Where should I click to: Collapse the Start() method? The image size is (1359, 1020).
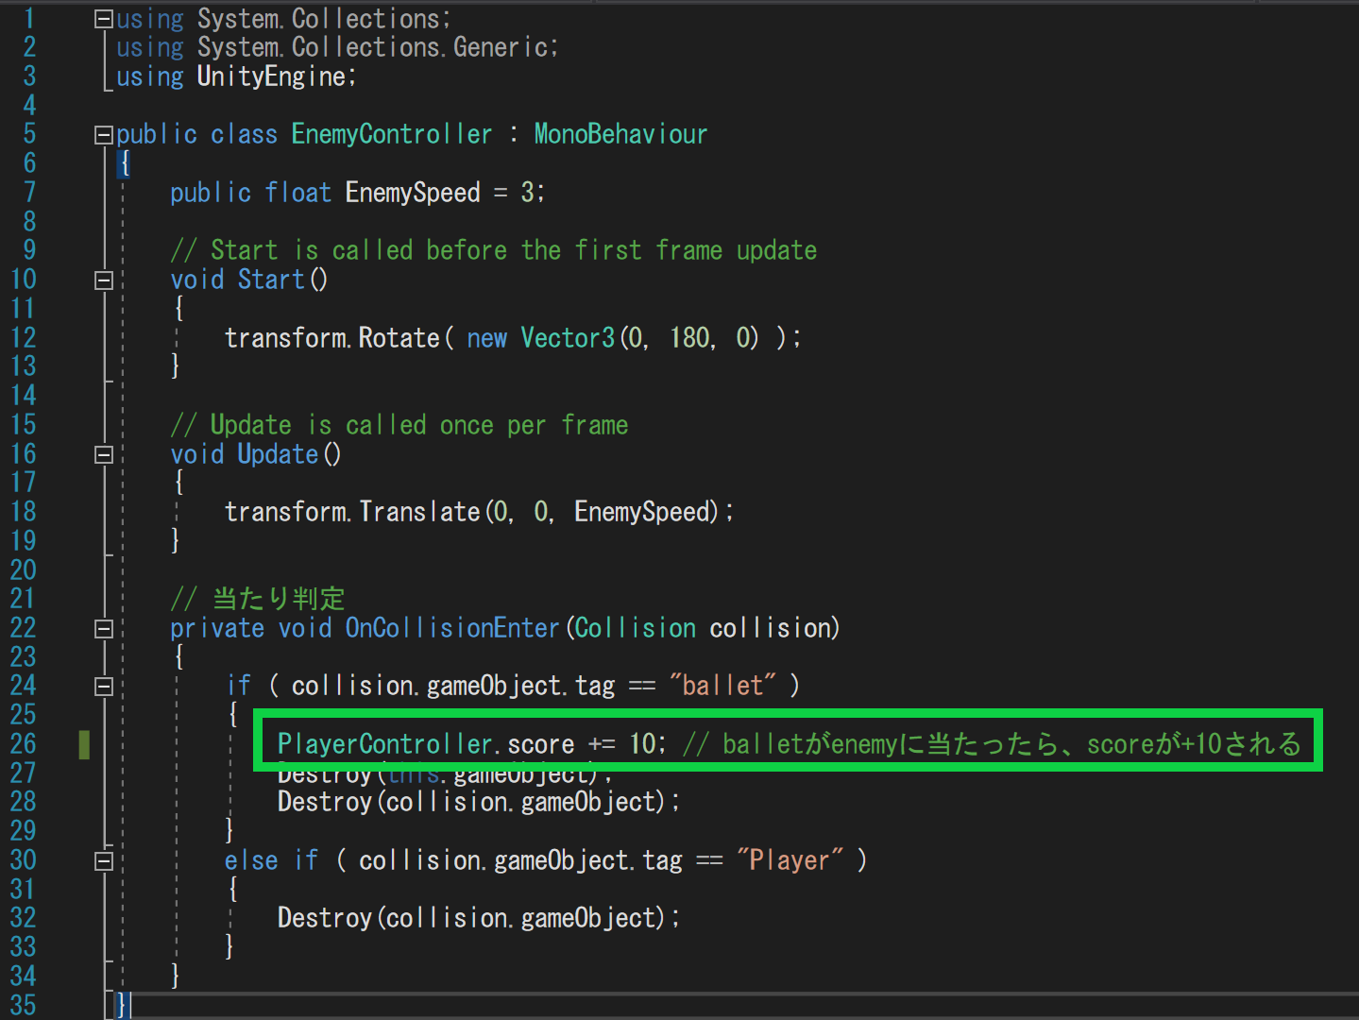coord(104,280)
